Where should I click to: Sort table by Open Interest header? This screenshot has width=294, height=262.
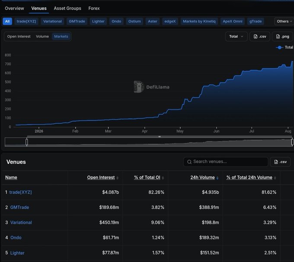click(101, 177)
